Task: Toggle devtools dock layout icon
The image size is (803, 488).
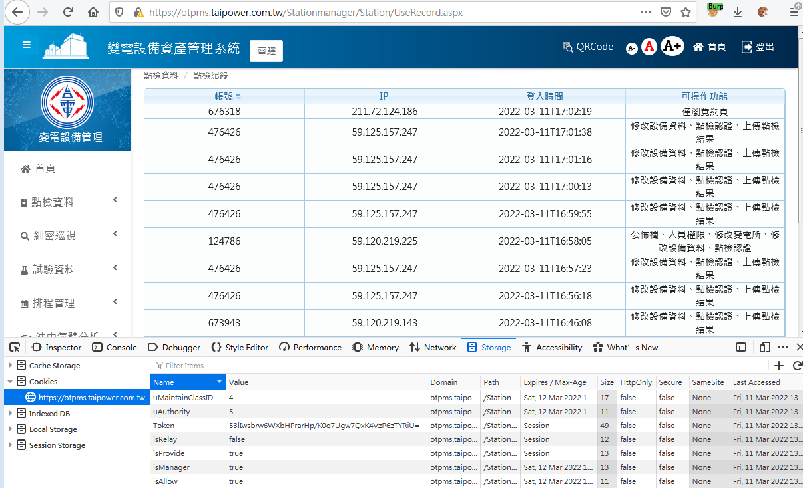Action: pos(741,347)
